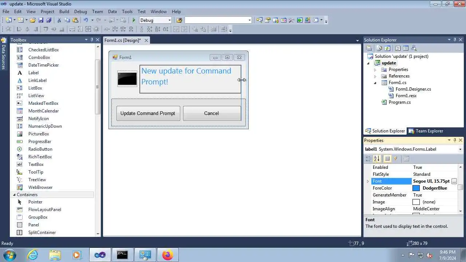466x262 pixels.
Task: Click Solution Explorer View Class Diagram icon
Action: tap(414, 48)
